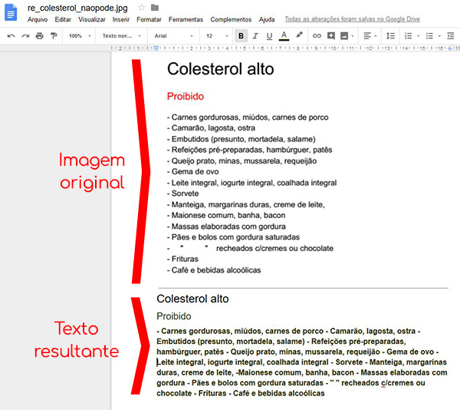Open Google Docs home via blue logo

point(11,12)
